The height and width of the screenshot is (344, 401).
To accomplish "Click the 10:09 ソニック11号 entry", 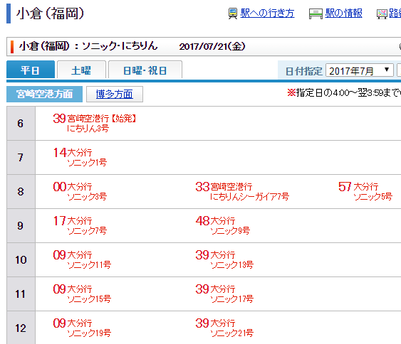I will point(82,259).
